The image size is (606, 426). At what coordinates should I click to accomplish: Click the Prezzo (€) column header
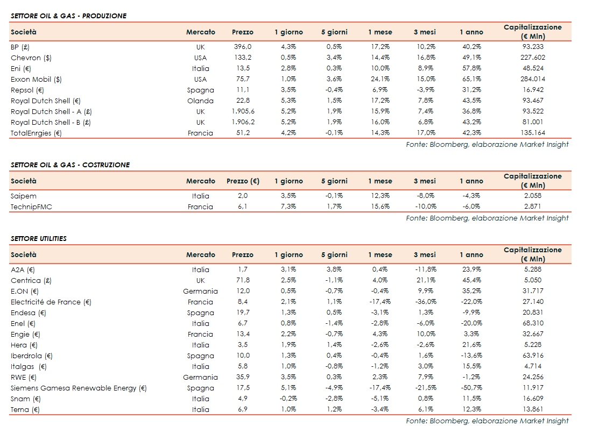pyautogui.click(x=243, y=181)
